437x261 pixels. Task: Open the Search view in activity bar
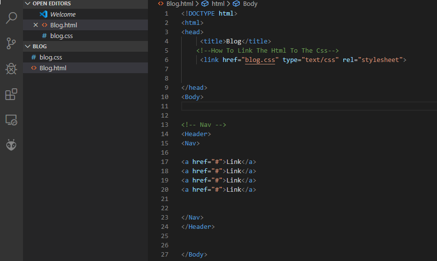[11, 19]
